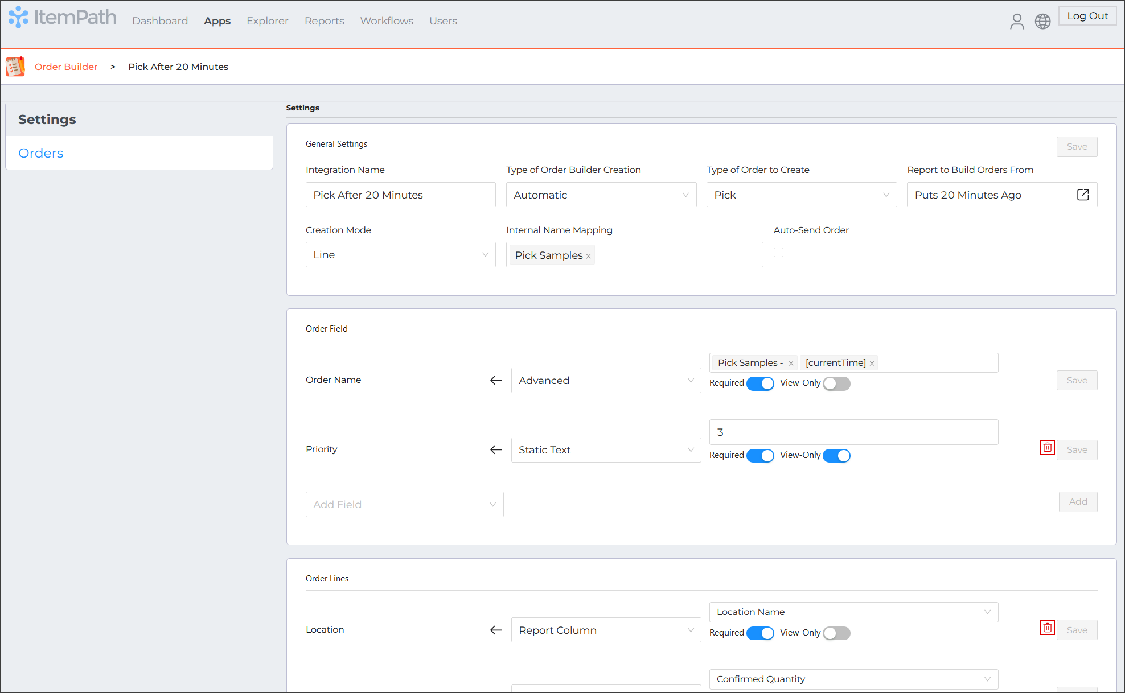Click the left arrow next to Priority
The image size is (1125, 693).
(496, 449)
